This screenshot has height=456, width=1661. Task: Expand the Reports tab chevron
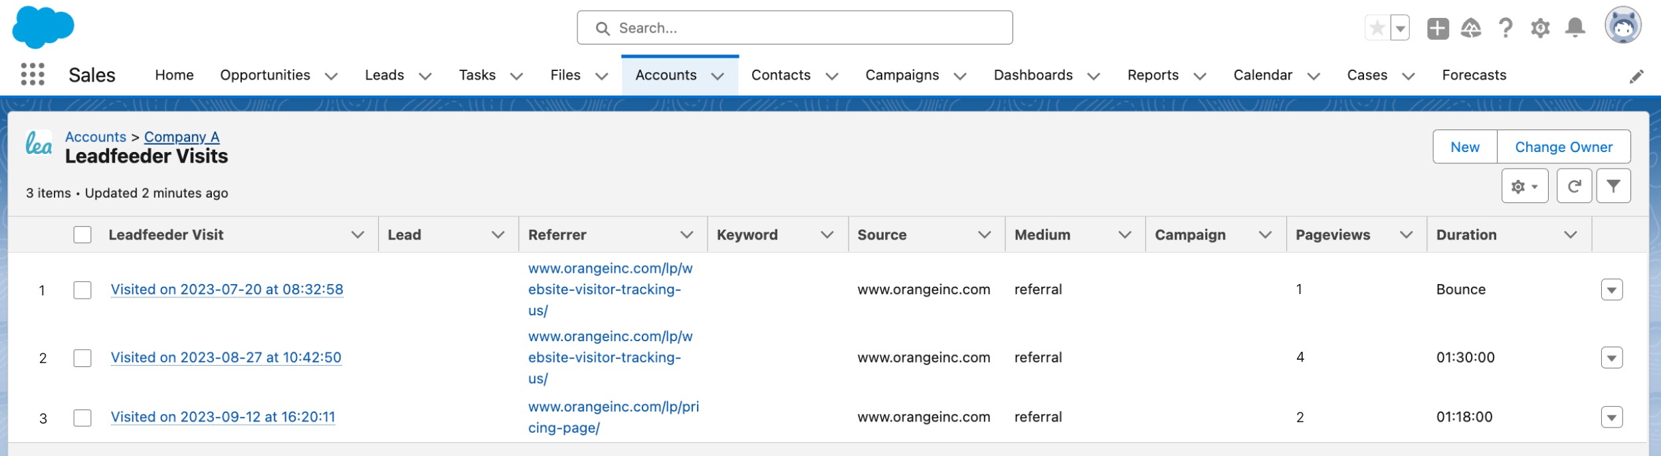pyautogui.click(x=1199, y=76)
